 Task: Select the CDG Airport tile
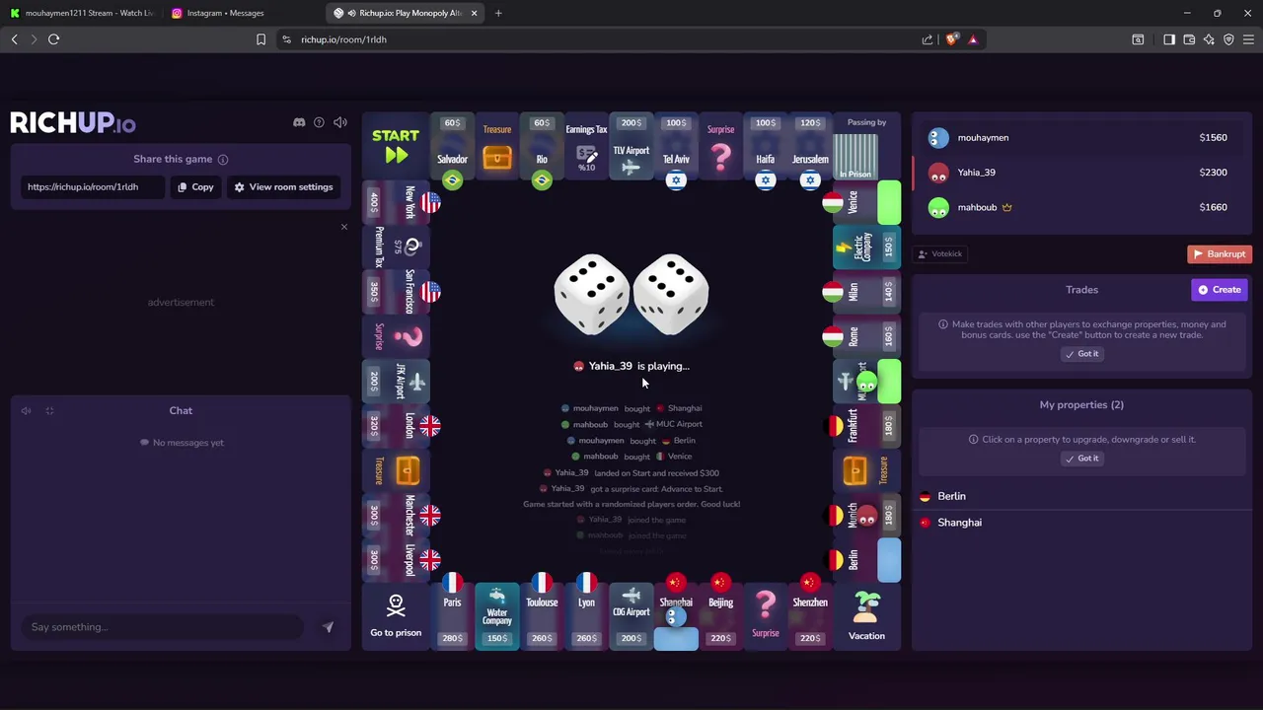(x=631, y=617)
